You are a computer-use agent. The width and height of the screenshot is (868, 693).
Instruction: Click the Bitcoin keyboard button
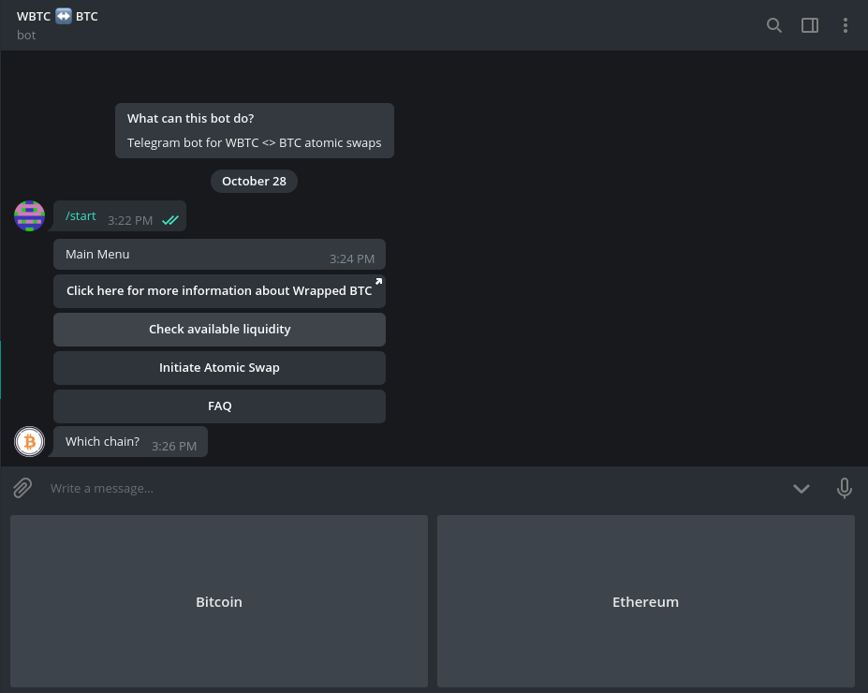219,601
